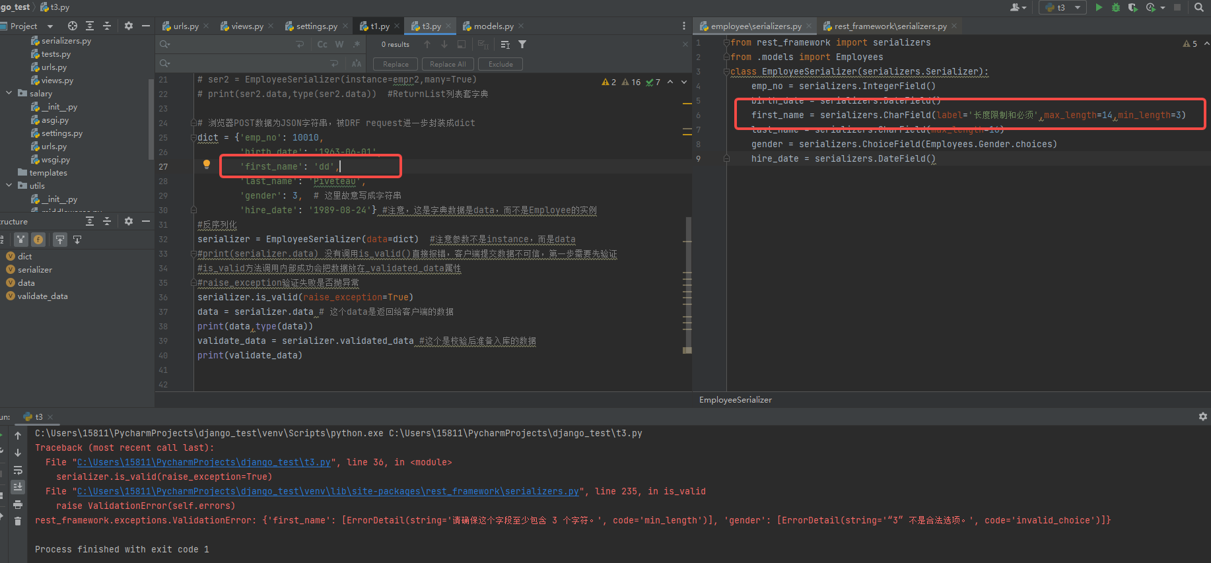
Task: Toggle Regex option in find bar
Action: (357, 44)
